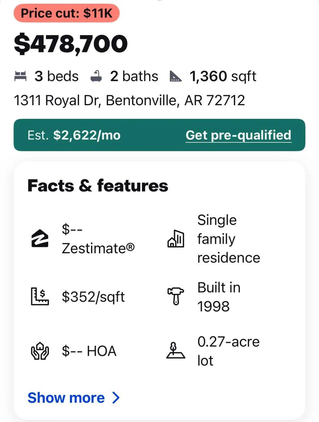Click the HOA hands-holding-house icon
This screenshot has height=422, width=319.
coord(40,351)
